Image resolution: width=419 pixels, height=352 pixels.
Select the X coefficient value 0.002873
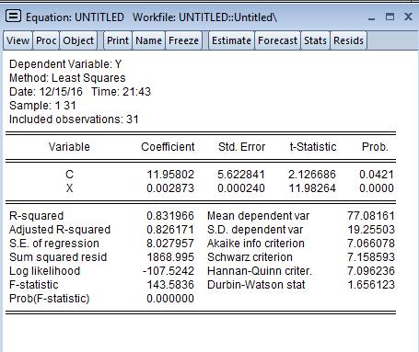click(170, 188)
